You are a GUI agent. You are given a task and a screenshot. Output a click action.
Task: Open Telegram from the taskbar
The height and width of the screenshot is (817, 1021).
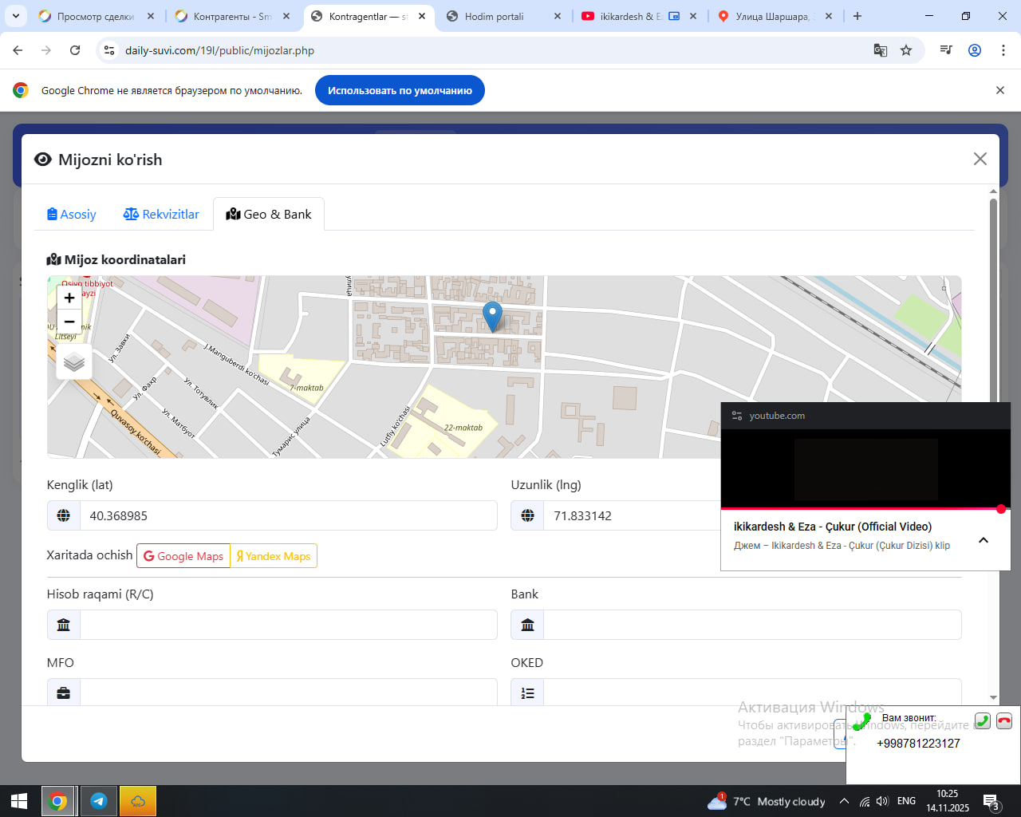point(99,801)
